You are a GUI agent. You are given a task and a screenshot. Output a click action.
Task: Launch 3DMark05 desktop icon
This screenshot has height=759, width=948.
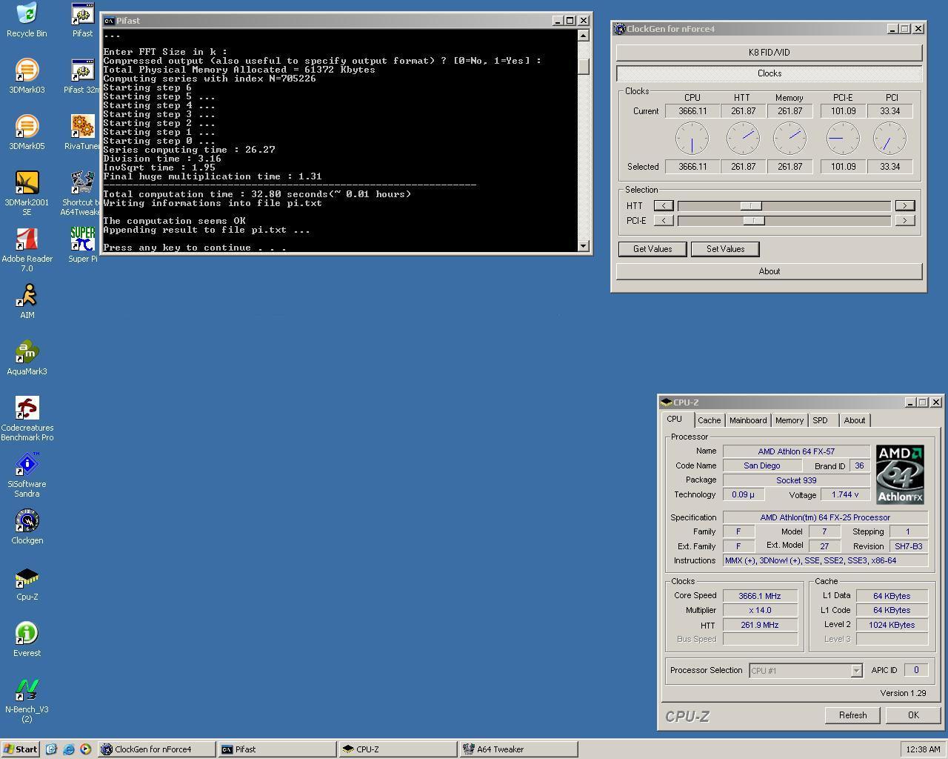(x=27, y=133)
